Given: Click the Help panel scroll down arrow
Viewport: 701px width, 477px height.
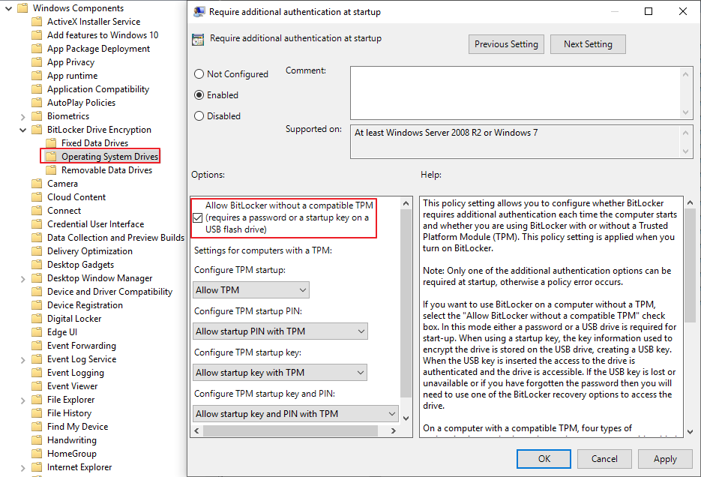Looking at the screenshot, I should click(690, 432).
